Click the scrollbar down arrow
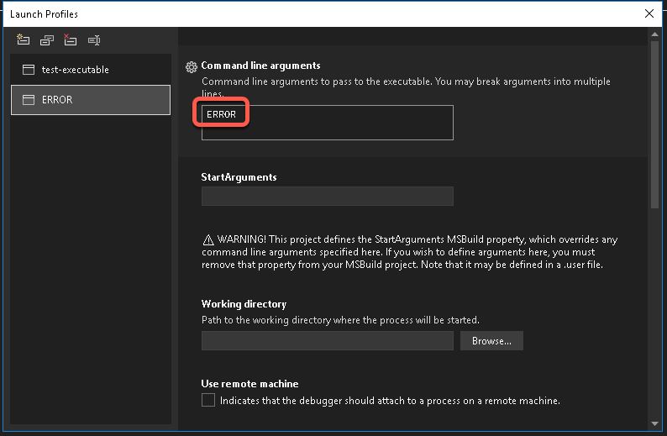The width and height of the screenshot is (667, 436). coord(654,423)
